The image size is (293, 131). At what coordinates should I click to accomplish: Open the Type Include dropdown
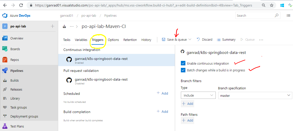pyautogui.click(x=198, y=95)
